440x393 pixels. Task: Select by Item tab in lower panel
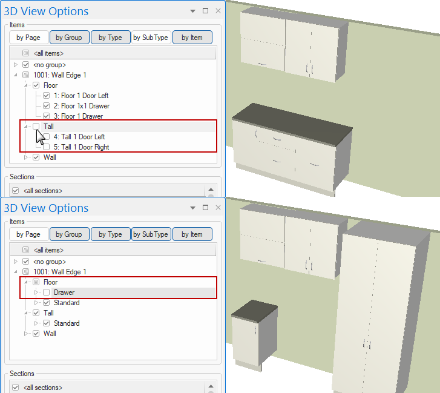click(192, 234)
